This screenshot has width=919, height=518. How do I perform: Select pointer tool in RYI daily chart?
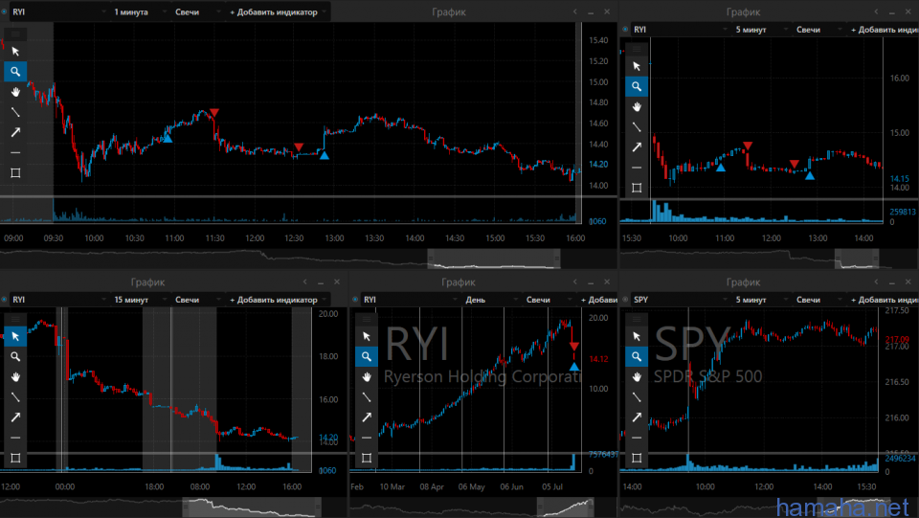pos(367,336)
